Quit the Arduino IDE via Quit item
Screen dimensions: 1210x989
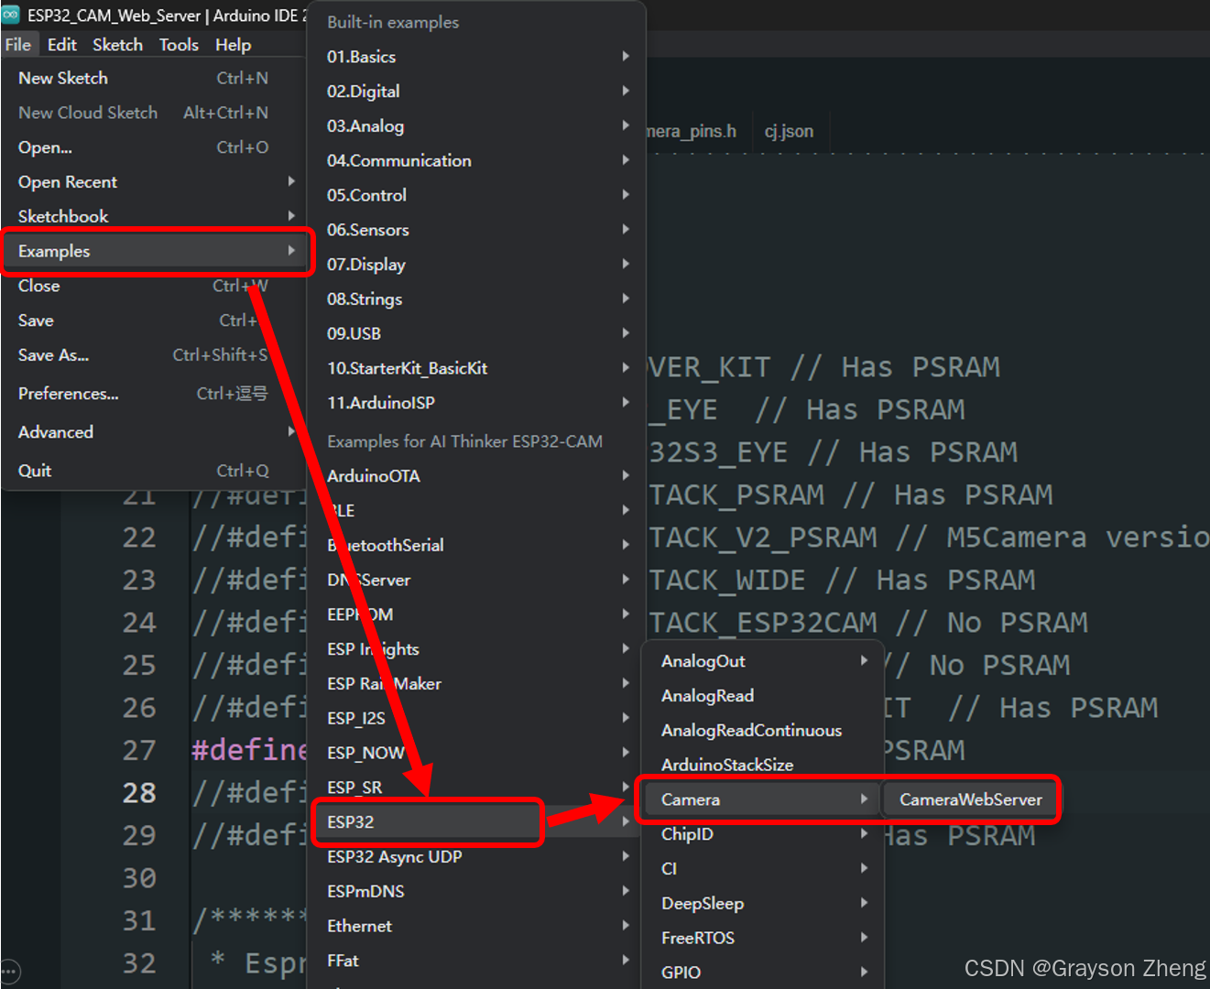[35, 471]
